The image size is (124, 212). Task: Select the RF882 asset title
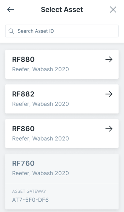pos(23,94)
